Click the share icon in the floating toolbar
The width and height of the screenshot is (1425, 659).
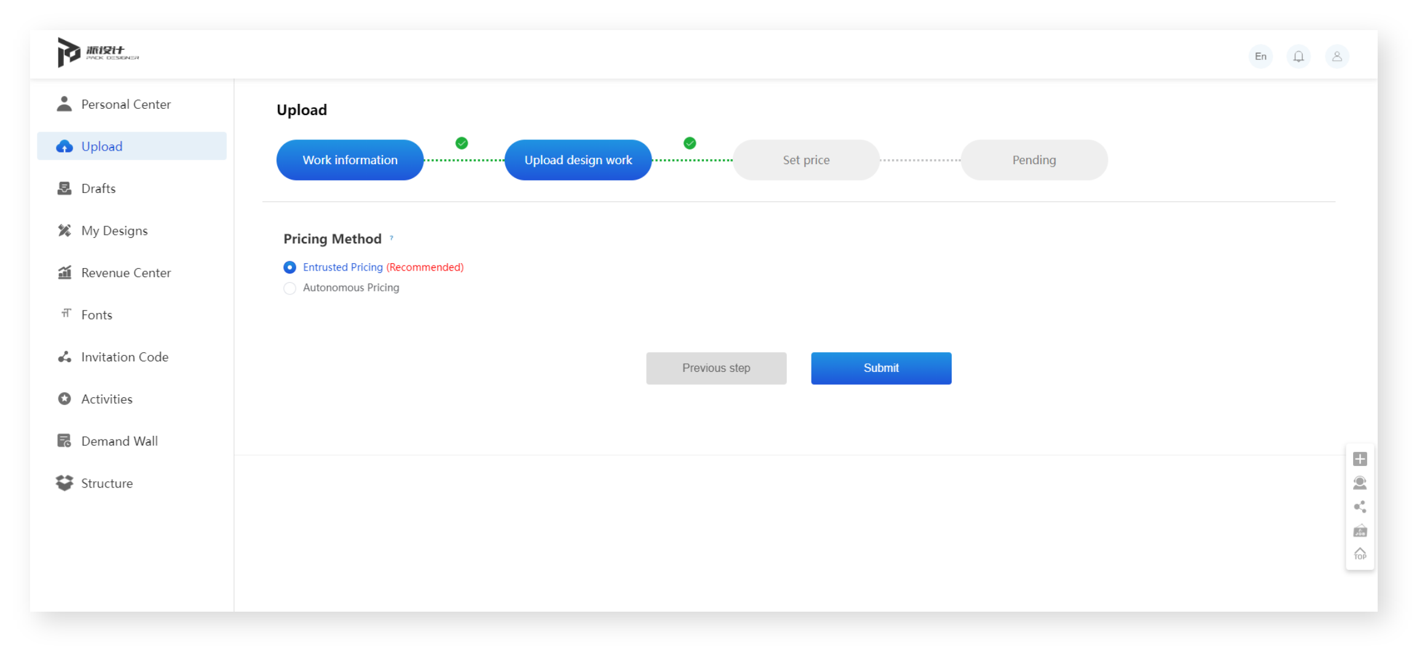coord(1360,507)
